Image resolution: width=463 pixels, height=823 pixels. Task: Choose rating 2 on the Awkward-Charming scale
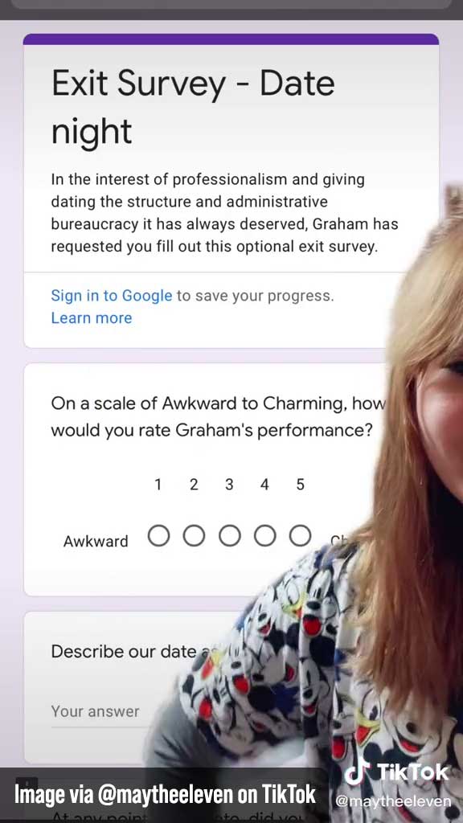pyautogui.click(x=194, y=536)
